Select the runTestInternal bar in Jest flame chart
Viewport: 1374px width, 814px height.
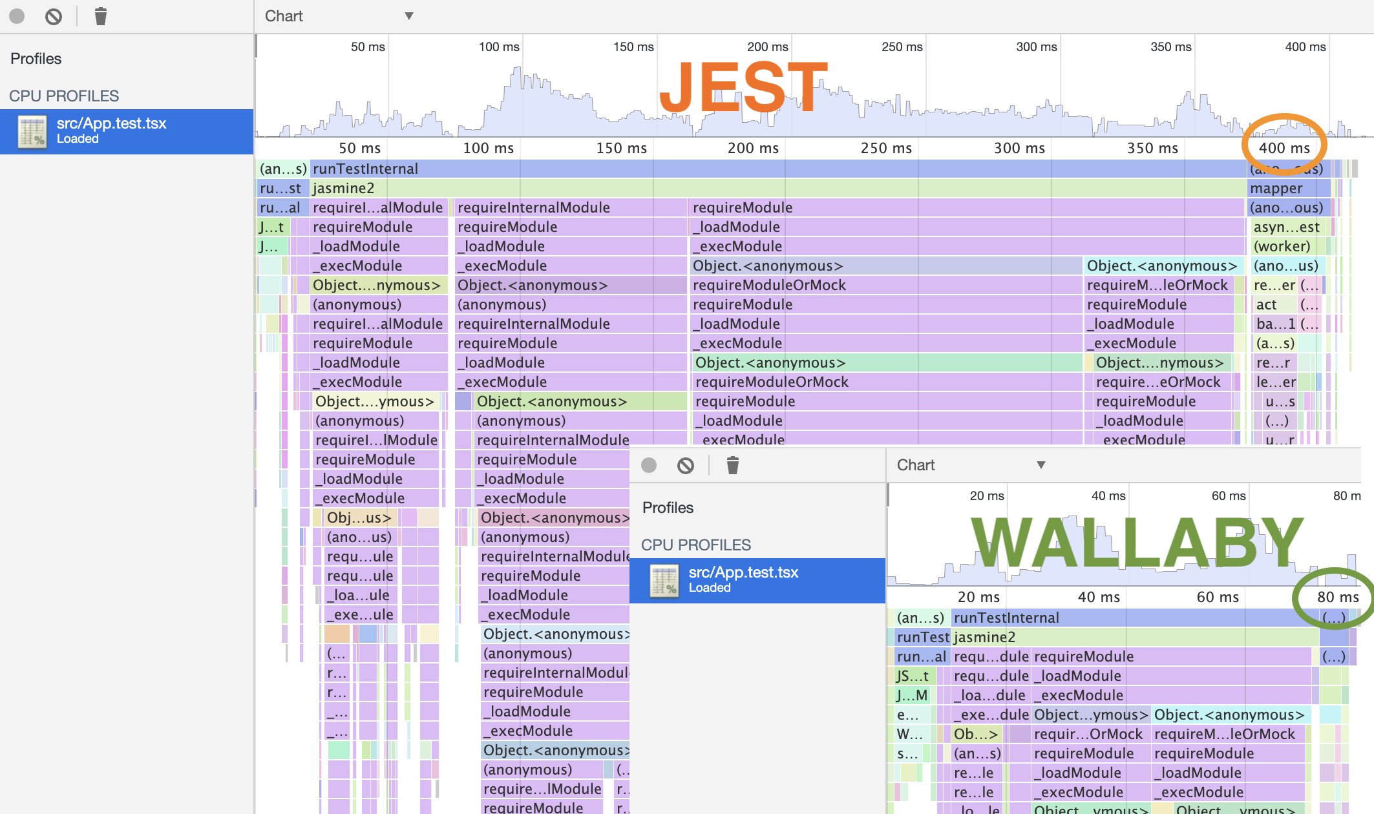777,169
